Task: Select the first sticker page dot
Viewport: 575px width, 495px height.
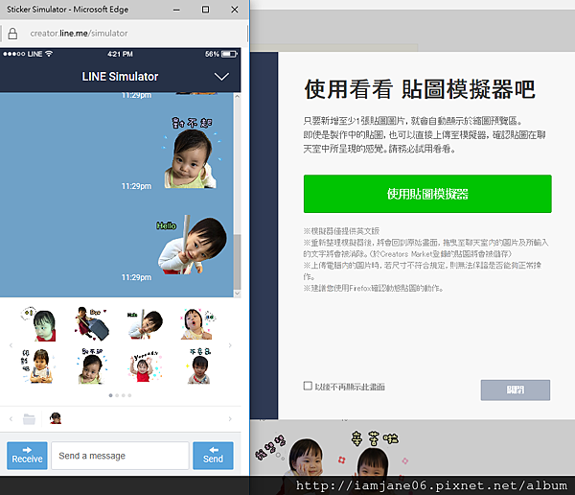Action: click(111, 395)
